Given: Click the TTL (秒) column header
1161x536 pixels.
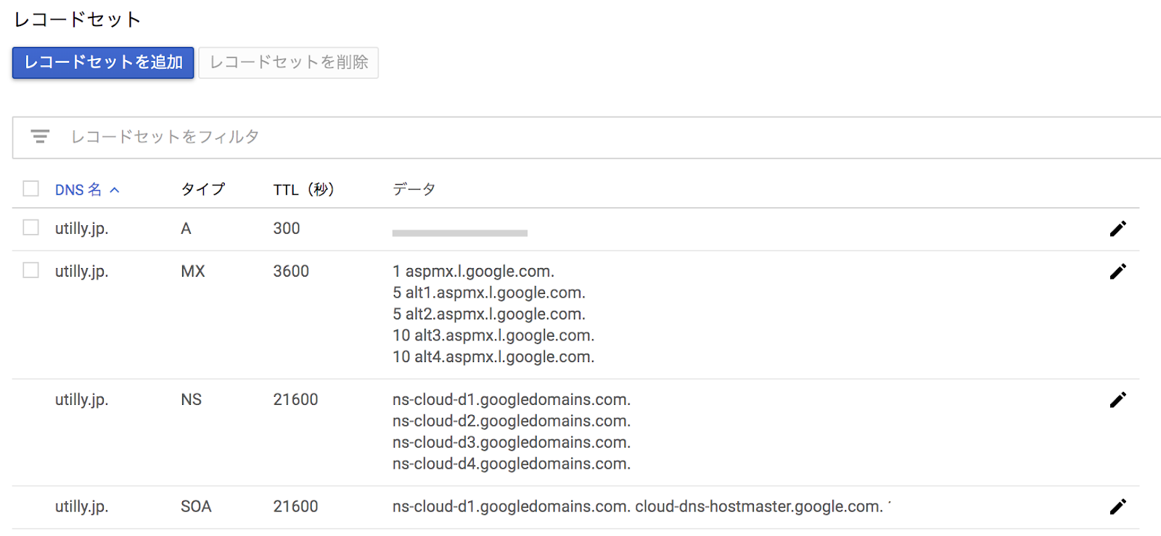Looking at the screenshot, I should (303, 190).
